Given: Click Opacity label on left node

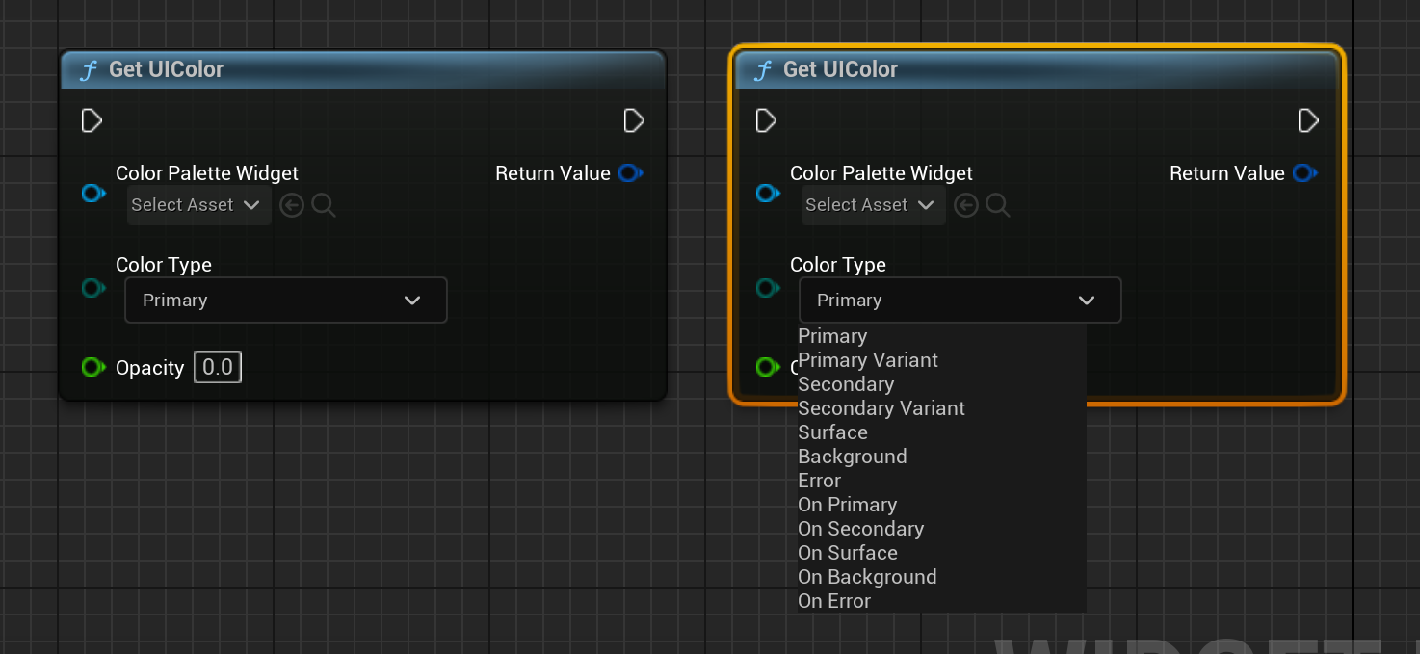Looking at the screenshot, I should (149, 368).
